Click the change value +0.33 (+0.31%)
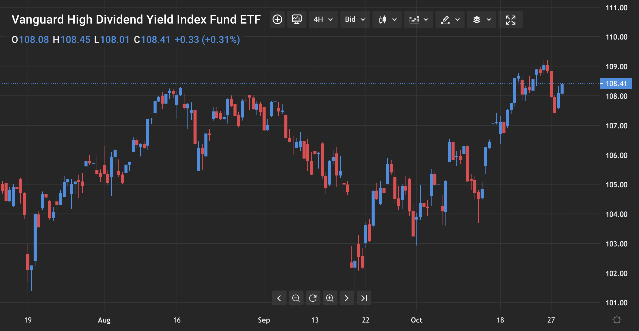This screenshot has height=331, width=639. pos(207,40)
